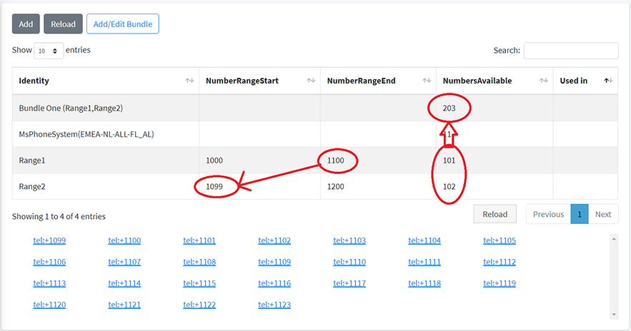Open the Add/Edit Bundle dialog
Viewport: 631px width, 331px height.
coord(123,24)
